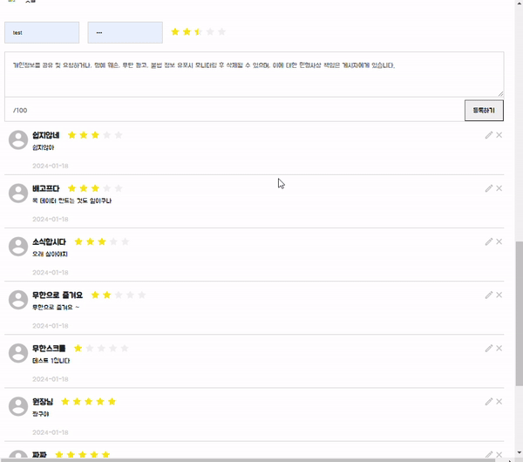Edit the 원장님 review with pencil icon
Image resolution: width=523 pixels, height=462 pixels.
pos(489,402)
